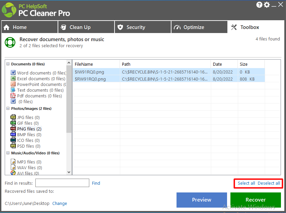The width and height of the screenshot is (286, 213).
Task: Click the Pdf documents icon
Action: point(13,96)
